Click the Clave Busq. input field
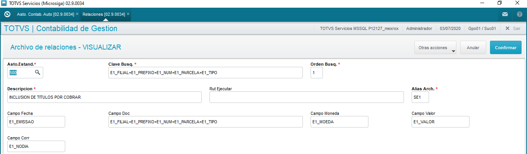Viewport: 527px width, 154px height. point(205,73)
